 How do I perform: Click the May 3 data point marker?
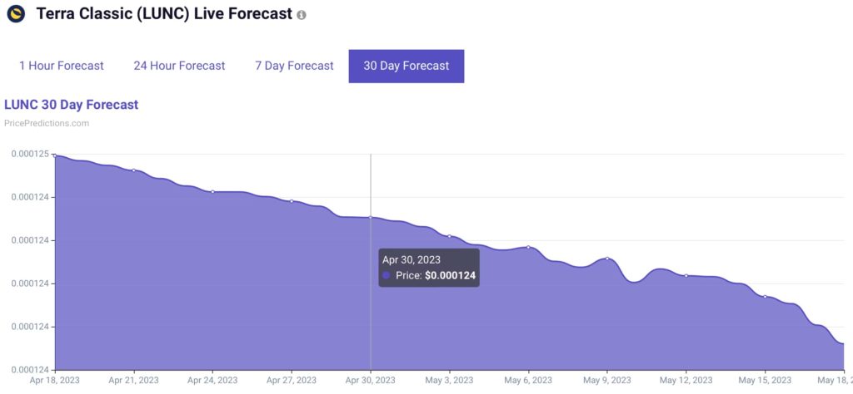pos(450,236)
